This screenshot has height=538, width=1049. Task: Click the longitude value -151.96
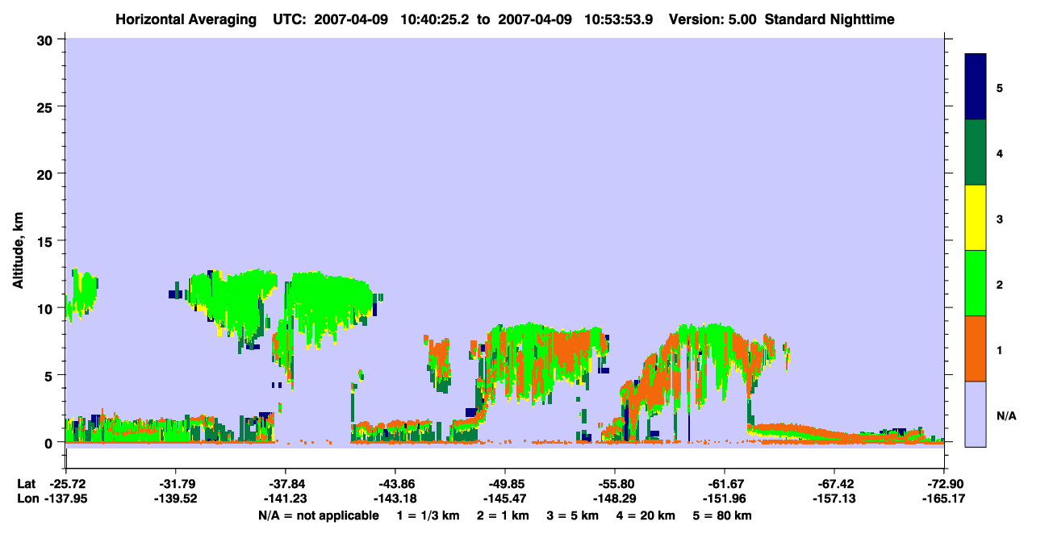724,498
